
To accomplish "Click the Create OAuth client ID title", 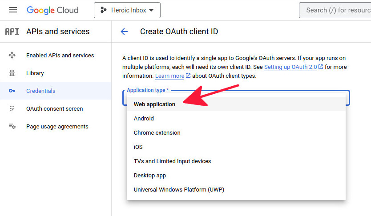I will coord(179,32).
